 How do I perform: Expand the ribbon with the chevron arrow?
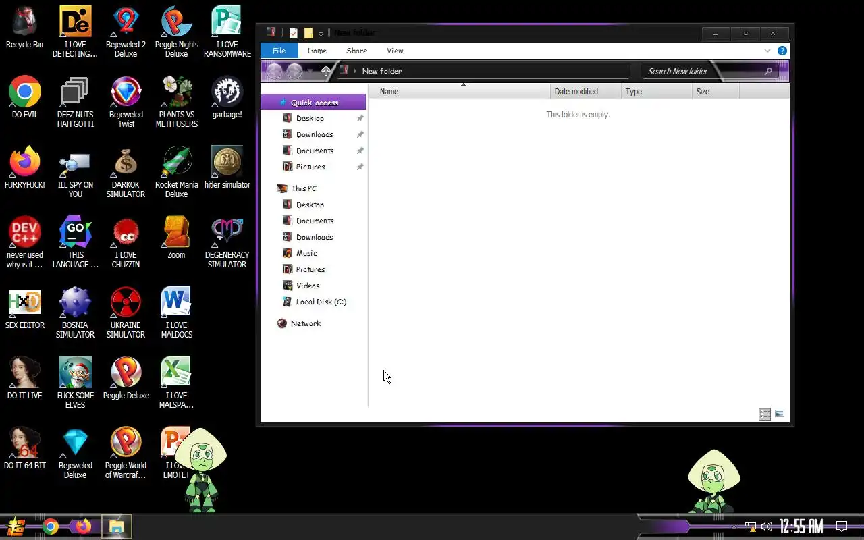[767, 51]
